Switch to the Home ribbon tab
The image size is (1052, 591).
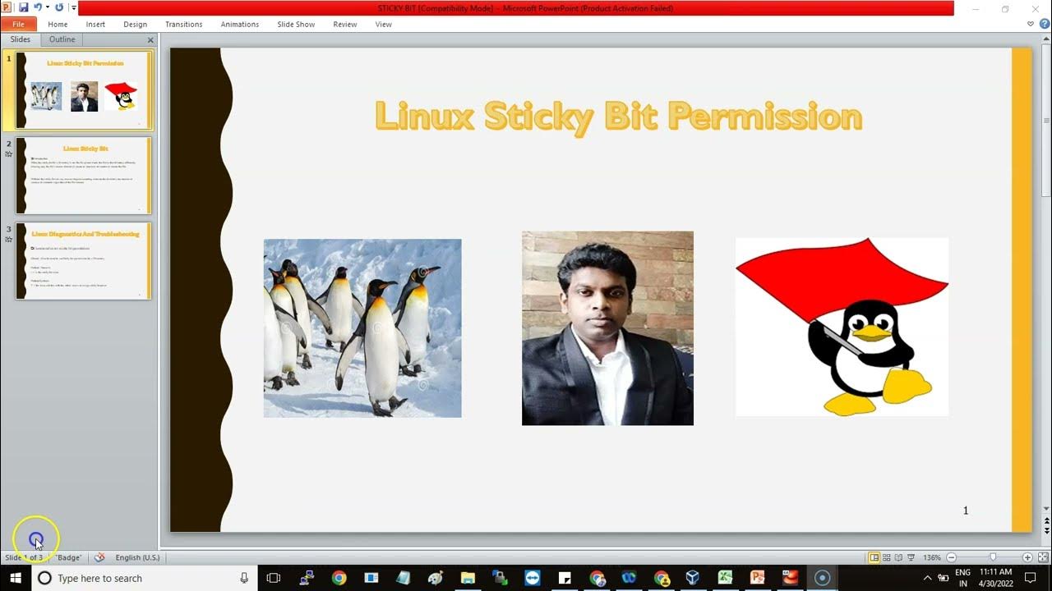coord(58,25)
